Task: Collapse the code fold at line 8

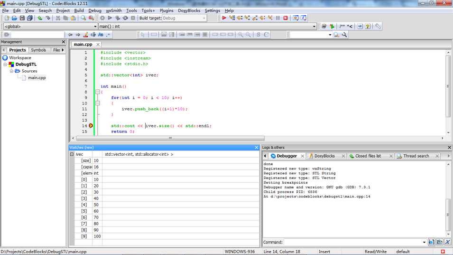Action: (98, 92)
